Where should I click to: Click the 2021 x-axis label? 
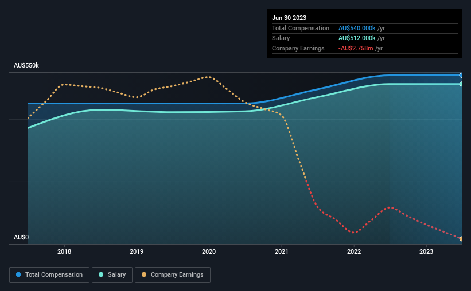click(282, 251)
